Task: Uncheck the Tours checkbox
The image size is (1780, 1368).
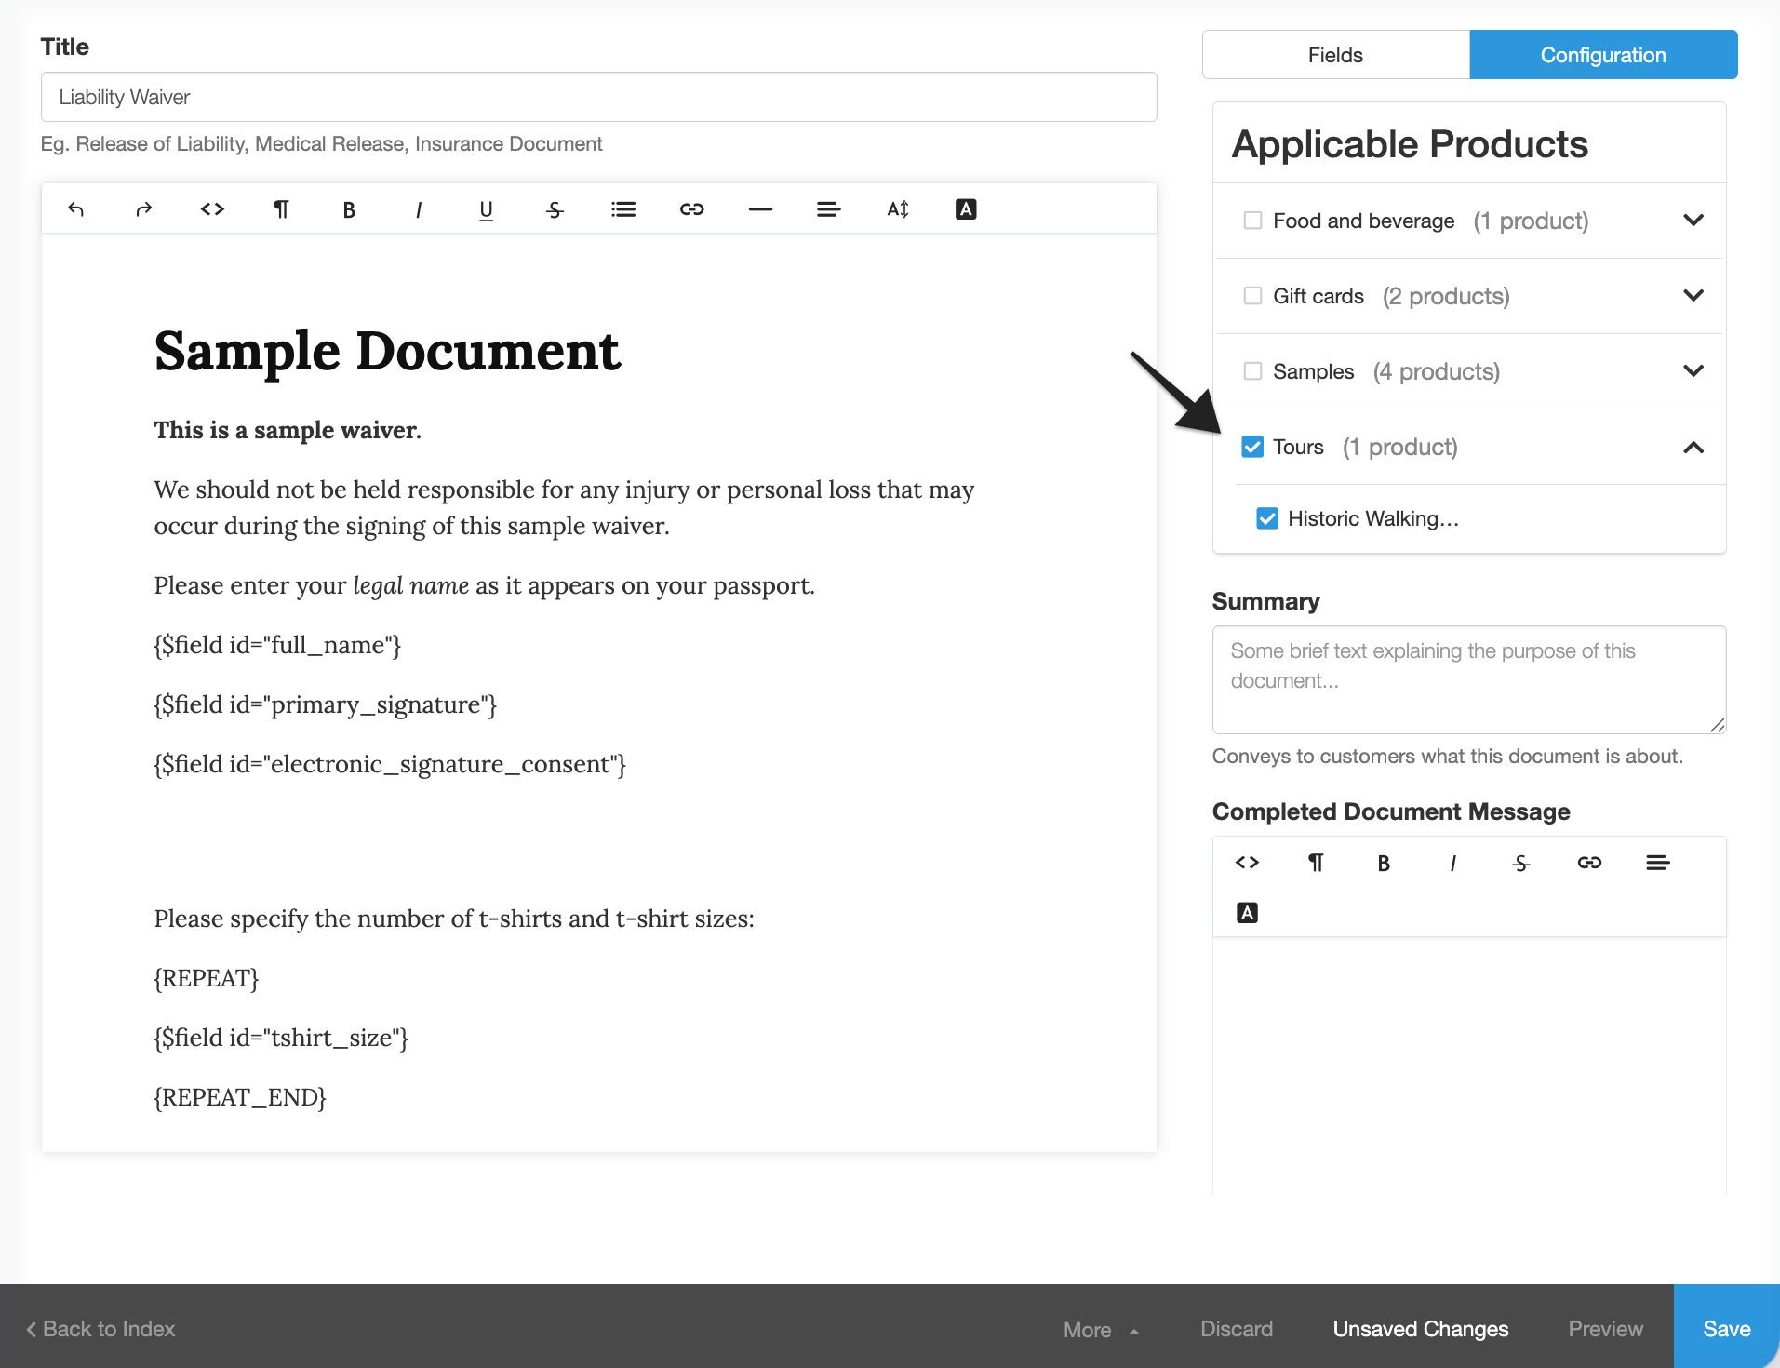Action: coord(1252,447)
